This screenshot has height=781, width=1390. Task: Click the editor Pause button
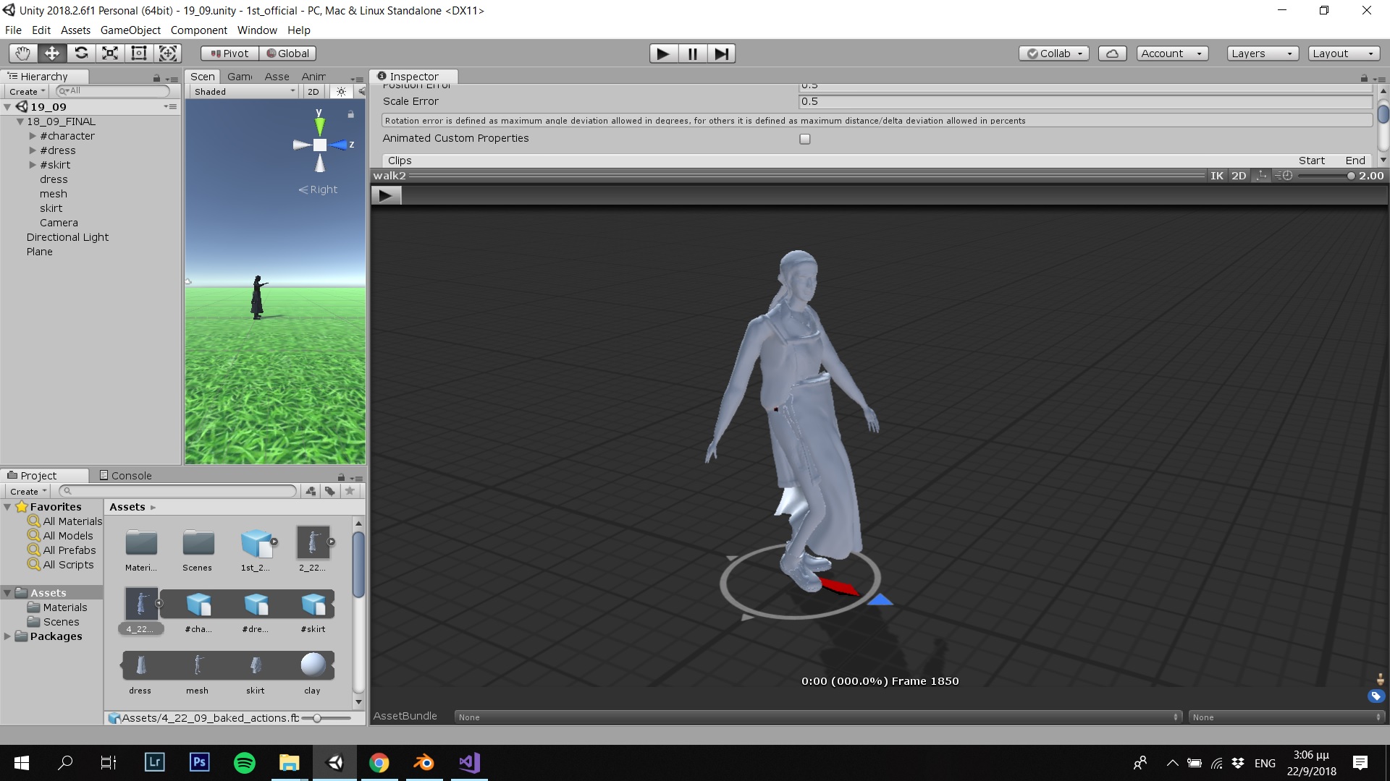[692, 54]
